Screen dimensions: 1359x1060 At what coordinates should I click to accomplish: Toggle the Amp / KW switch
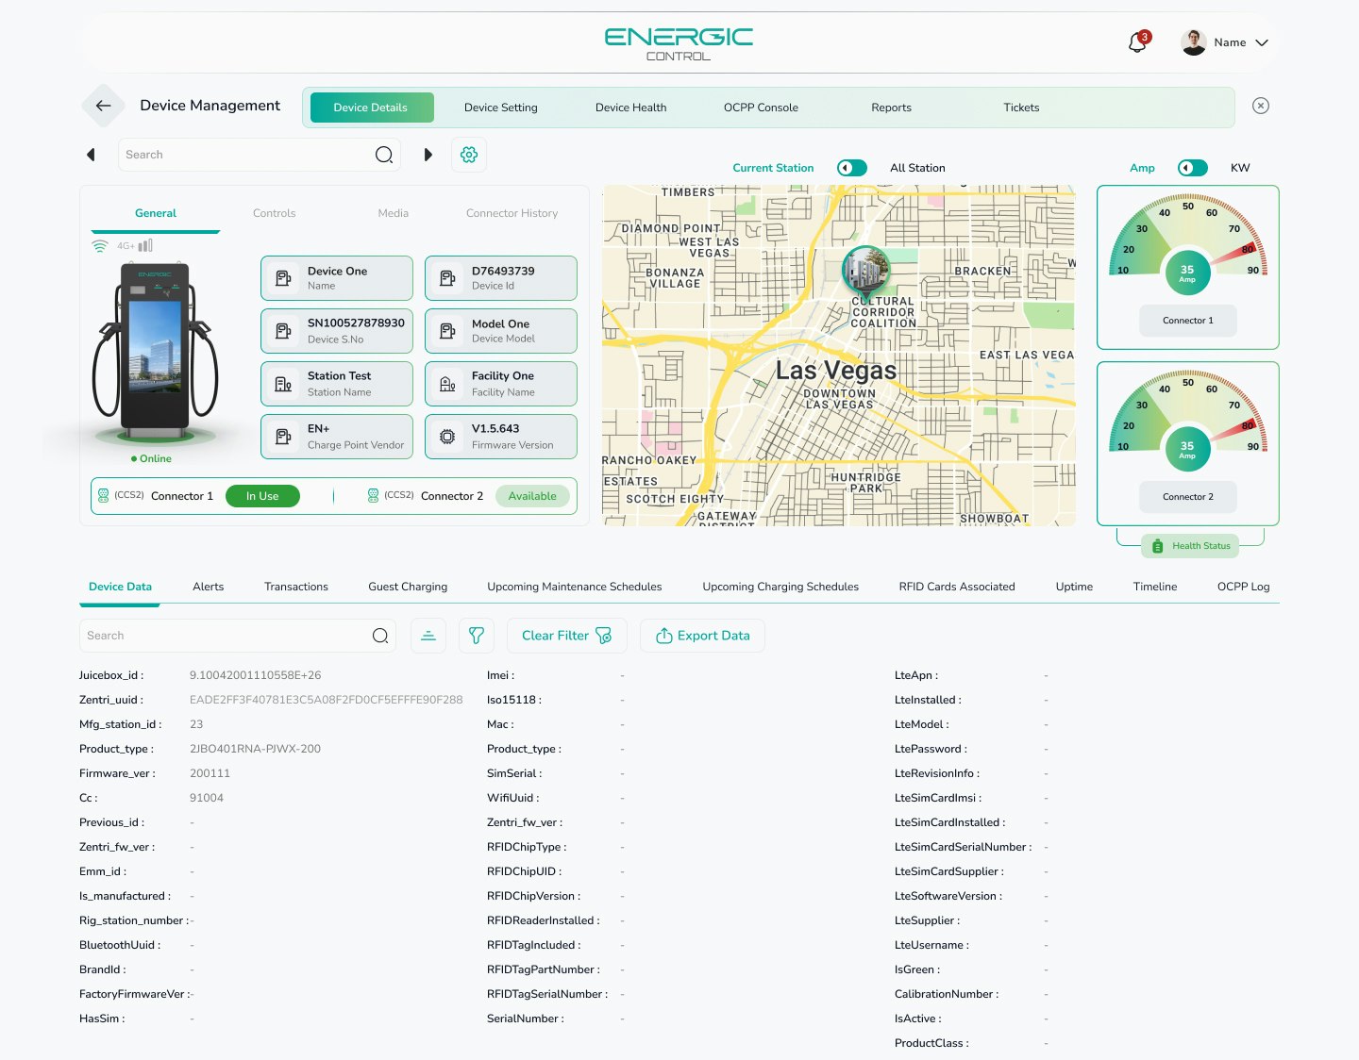coord(1193,168)
